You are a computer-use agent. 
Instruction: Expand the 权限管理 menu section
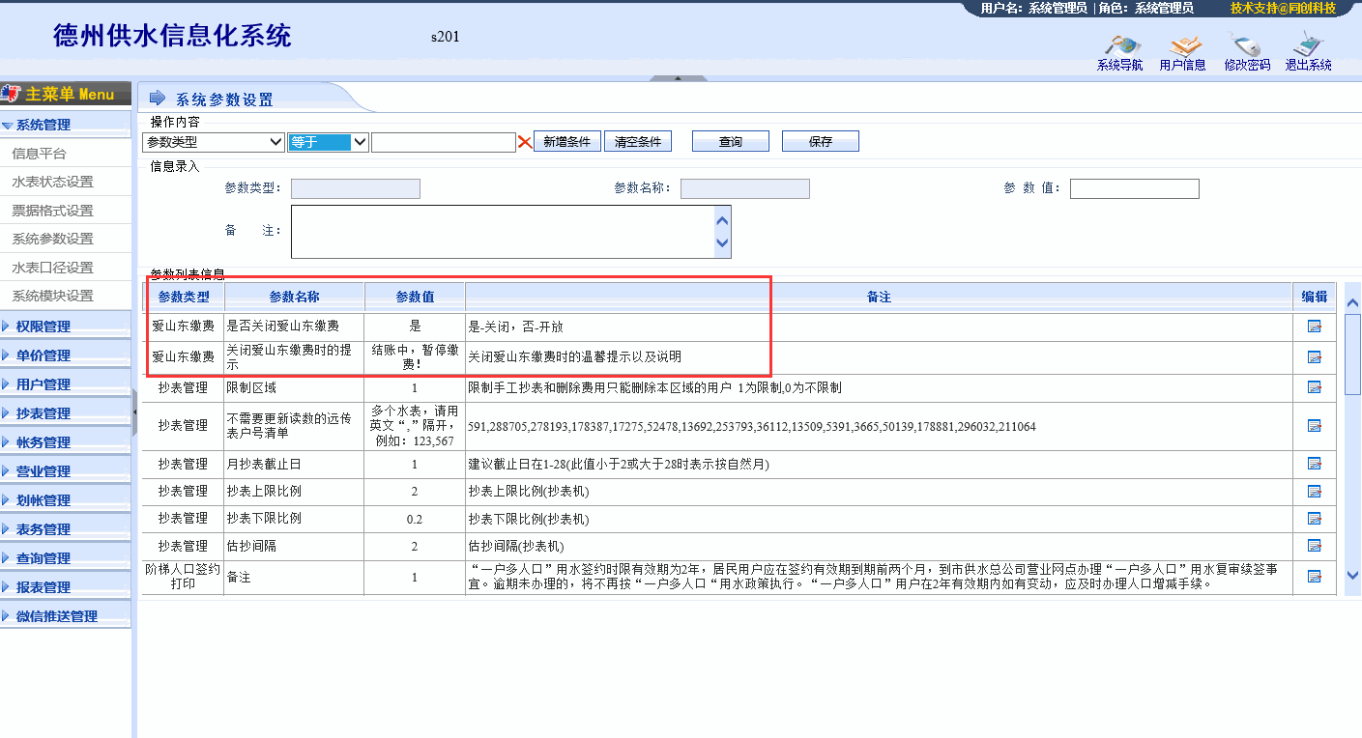pos(43,326)
